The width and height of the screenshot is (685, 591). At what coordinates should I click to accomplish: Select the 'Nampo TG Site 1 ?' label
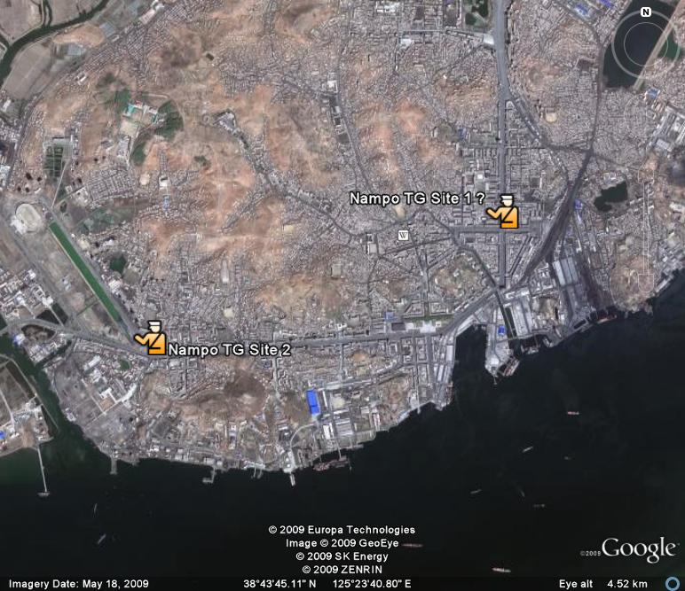417,198
